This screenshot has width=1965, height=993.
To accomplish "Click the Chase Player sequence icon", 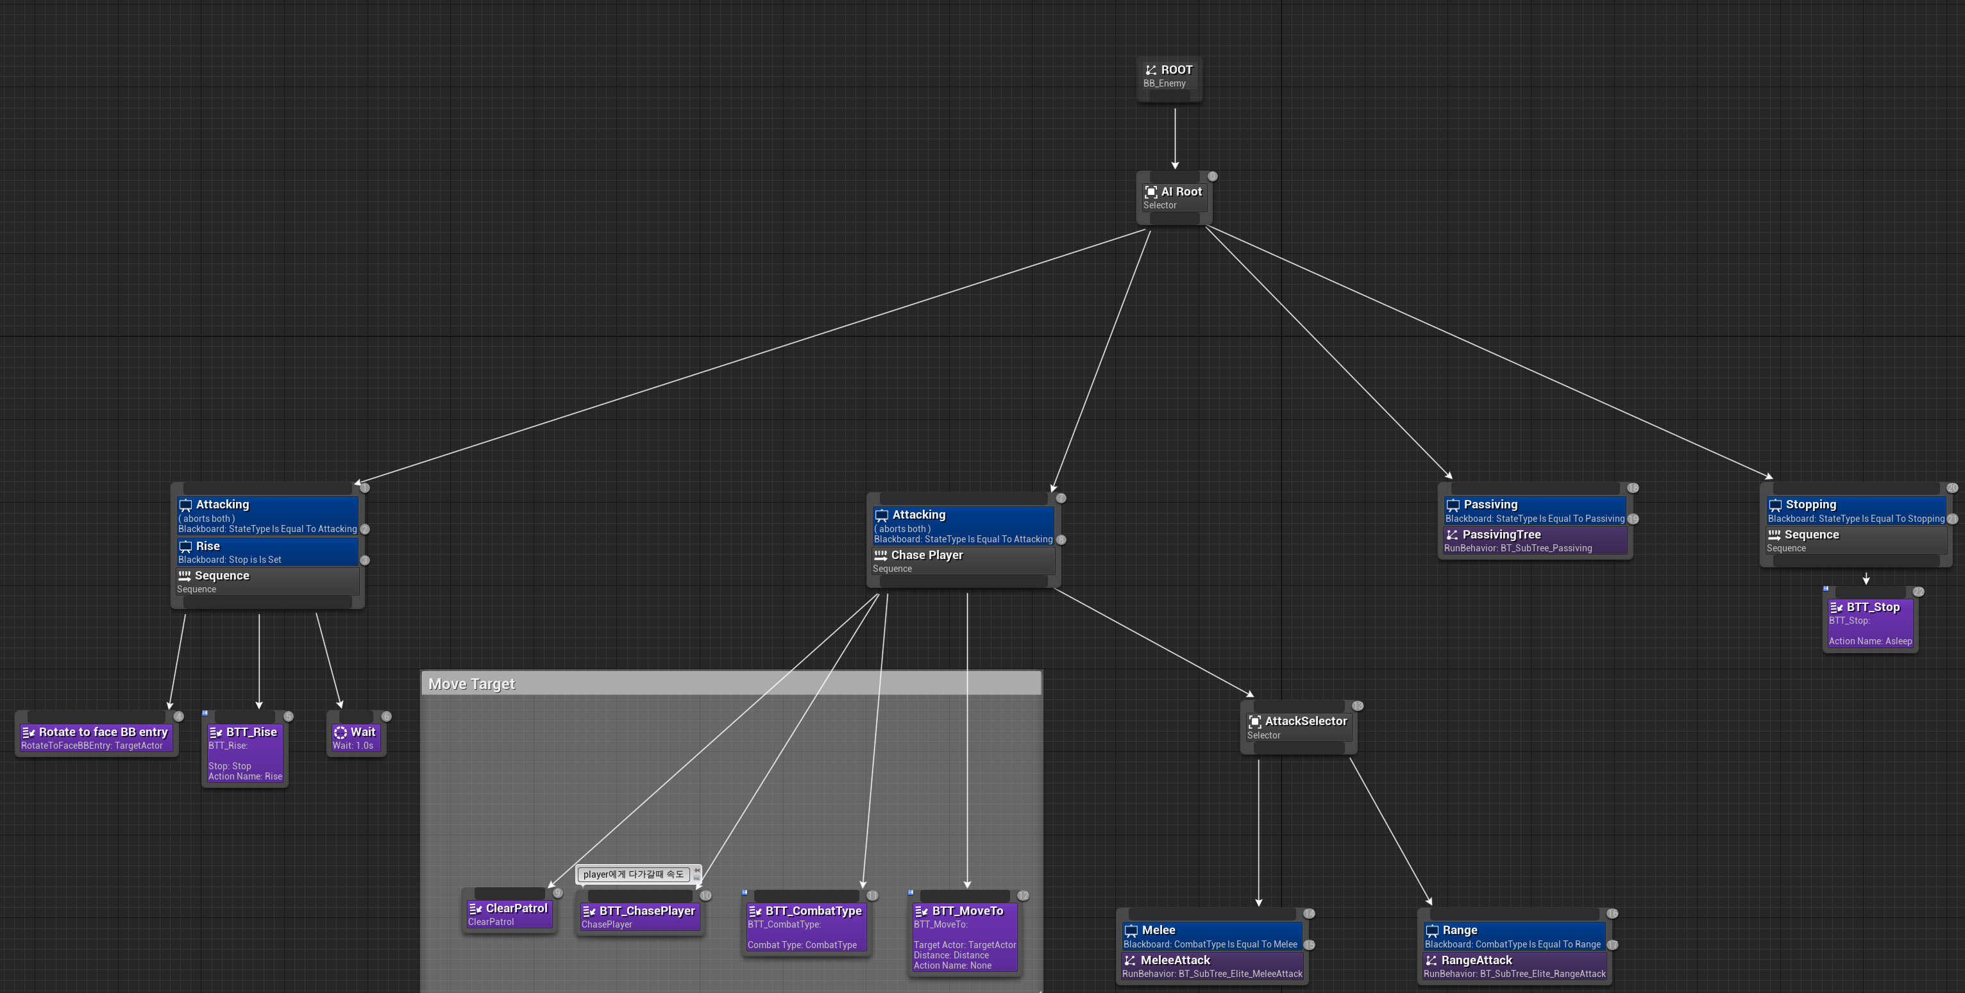I will point(881,555).
